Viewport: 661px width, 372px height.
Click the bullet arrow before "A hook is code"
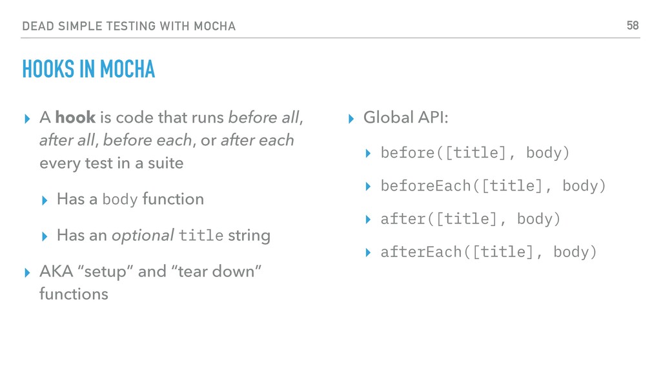[27, 119]
